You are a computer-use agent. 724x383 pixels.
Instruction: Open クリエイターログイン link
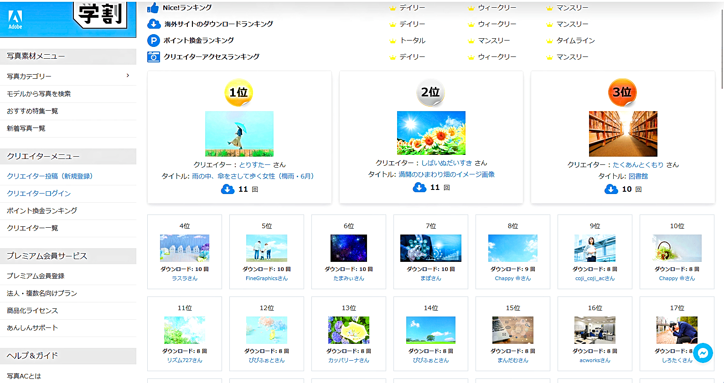39,194
